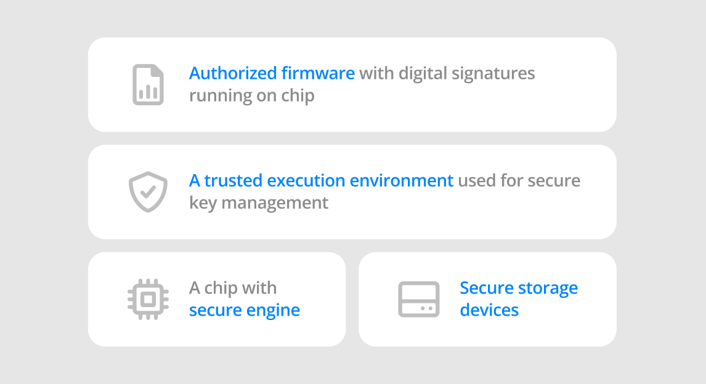
Task: Click the gray "with digital signatures" text
Action: 447,73
